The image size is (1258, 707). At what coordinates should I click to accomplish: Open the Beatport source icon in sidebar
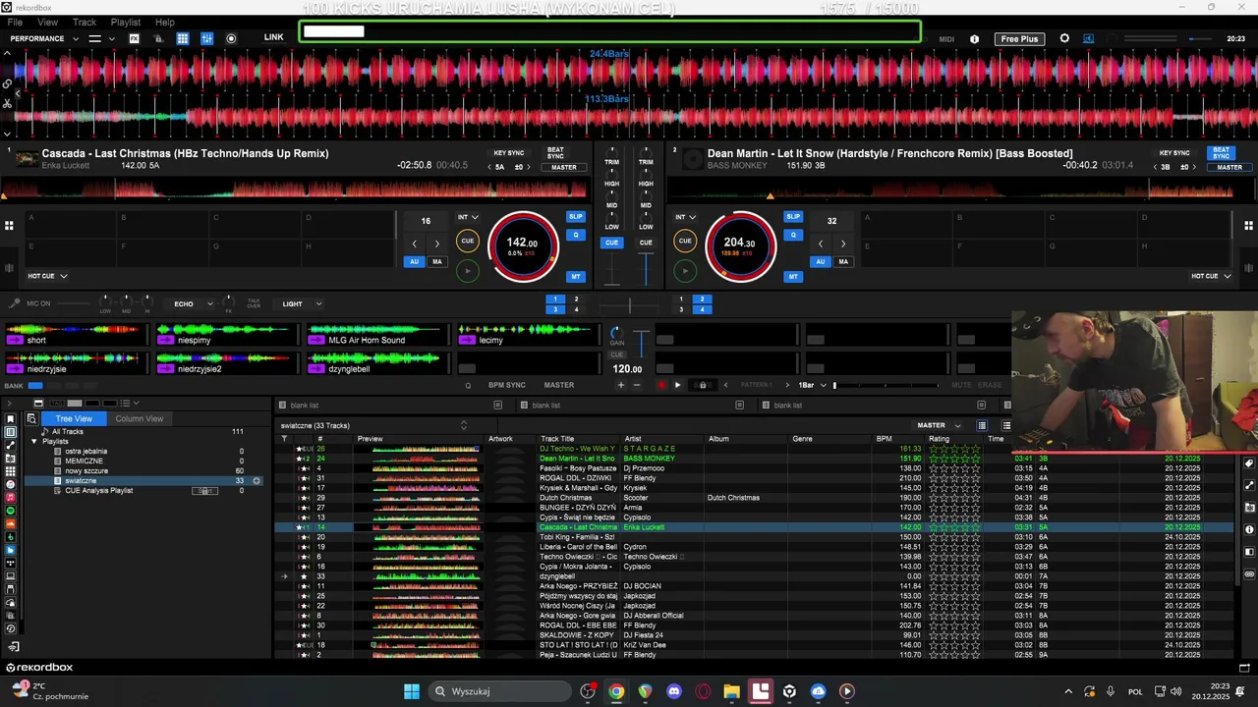click(x=11, y=537)
